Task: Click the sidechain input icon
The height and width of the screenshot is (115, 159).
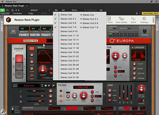Action: pos(101,10)
